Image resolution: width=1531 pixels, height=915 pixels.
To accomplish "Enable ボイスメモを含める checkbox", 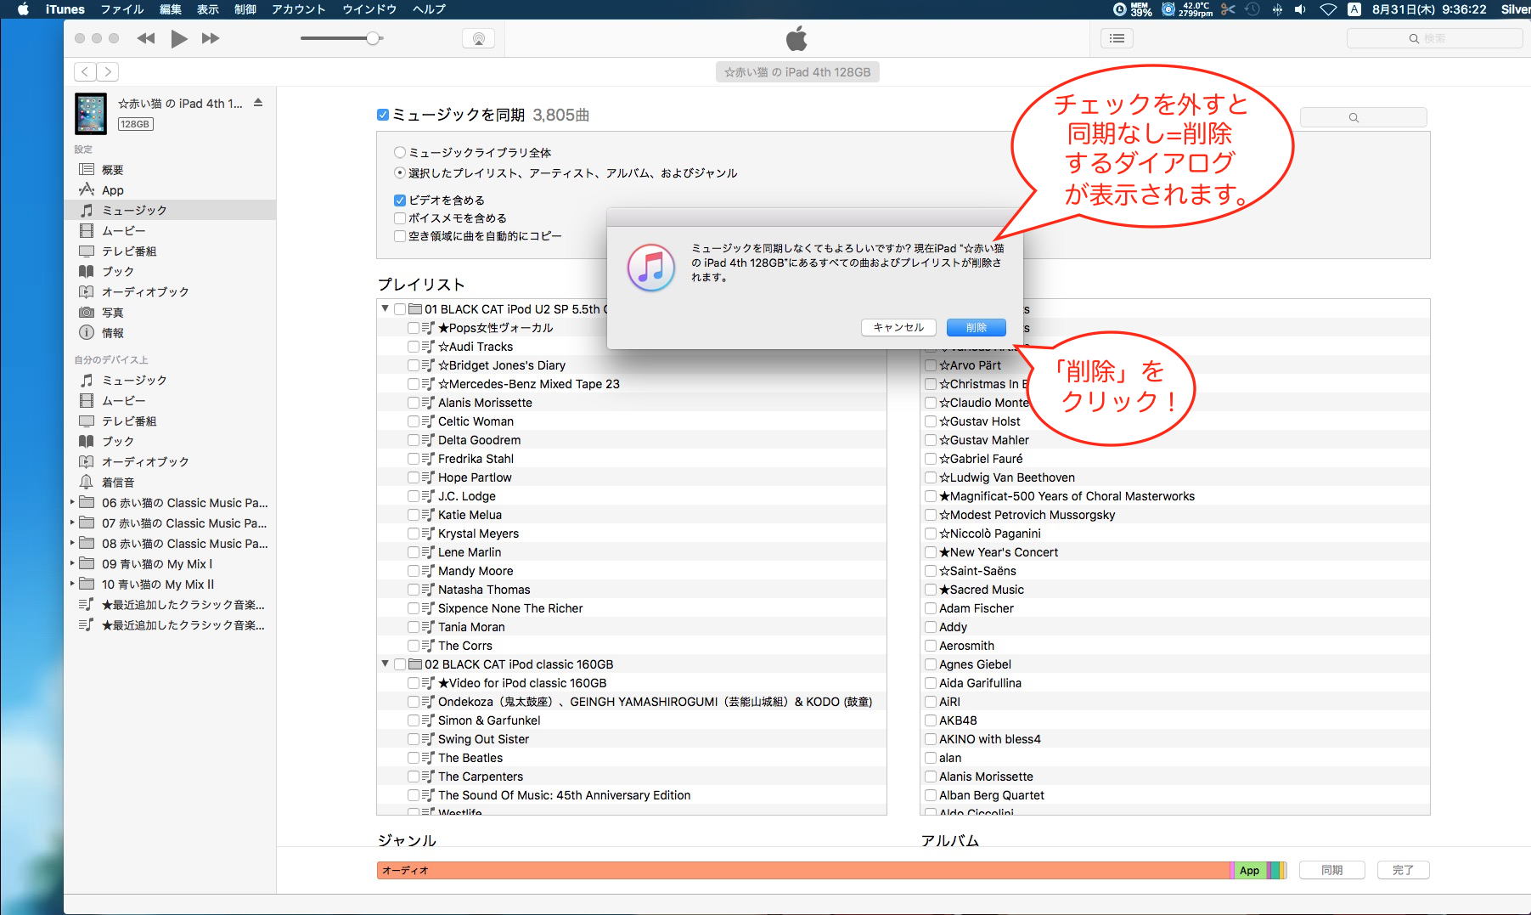I will point(399,218).
